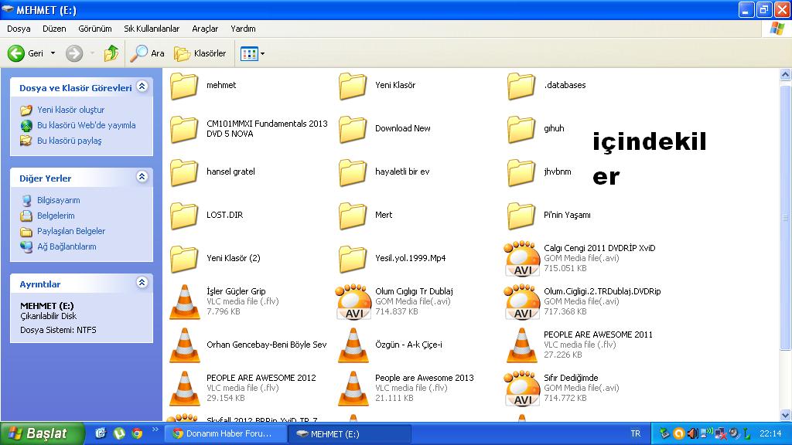Open dropdown arrow next to Geri button
This screenshot has width=792, height=445.
pyautogui.click(x=53, y=53)
